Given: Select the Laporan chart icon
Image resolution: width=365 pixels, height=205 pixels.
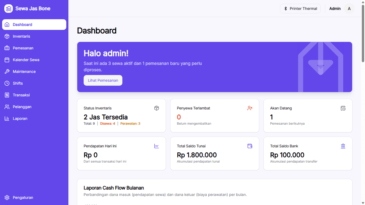Looking at the screenshot, I should coord(7,118).
